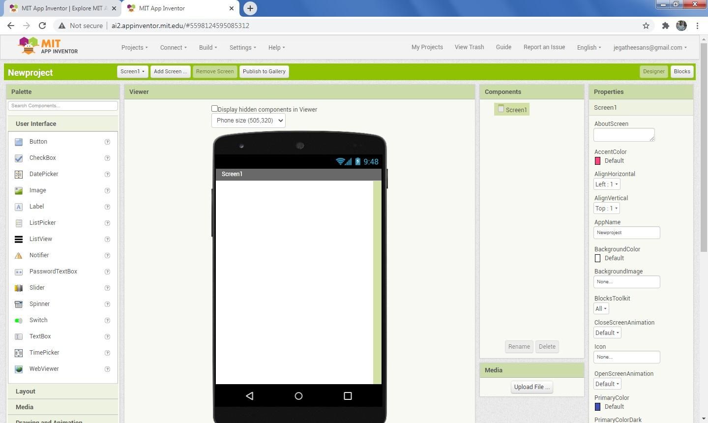Select the PasswordTextBox component icon
Viewport: 708px width, 423px height.
[19, 272]
